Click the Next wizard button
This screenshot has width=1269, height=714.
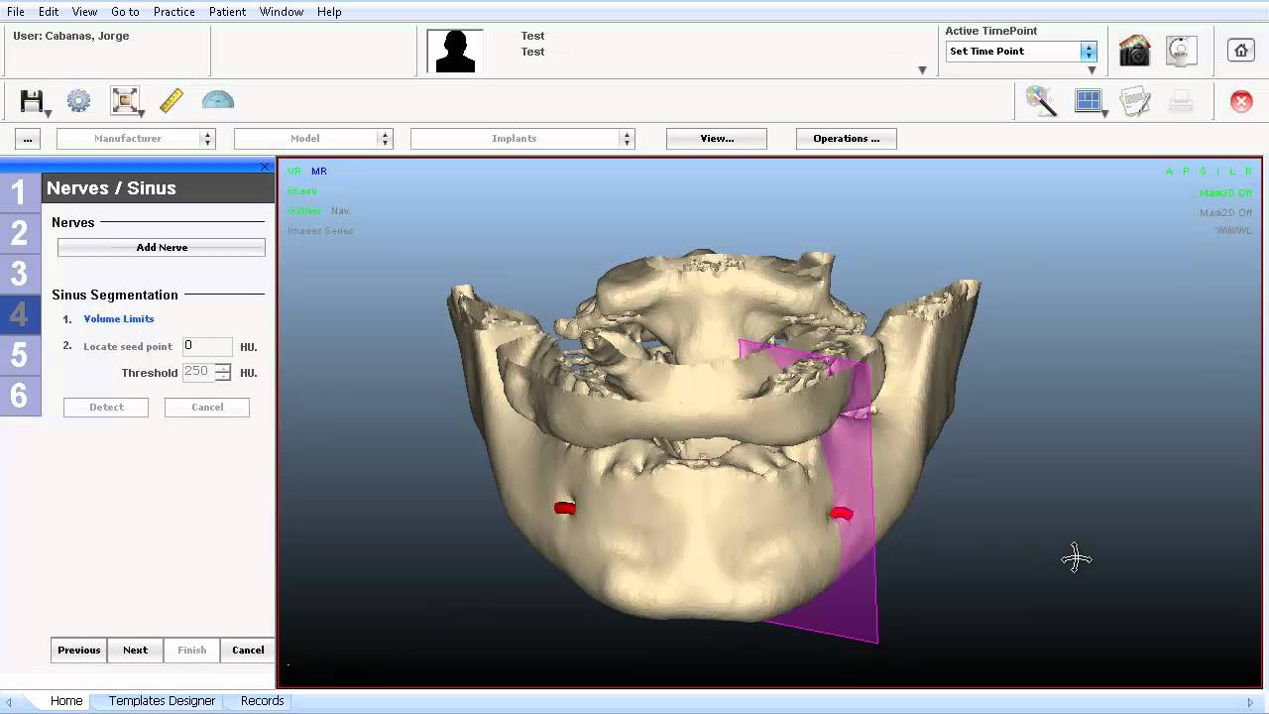[x=136, y=651]
